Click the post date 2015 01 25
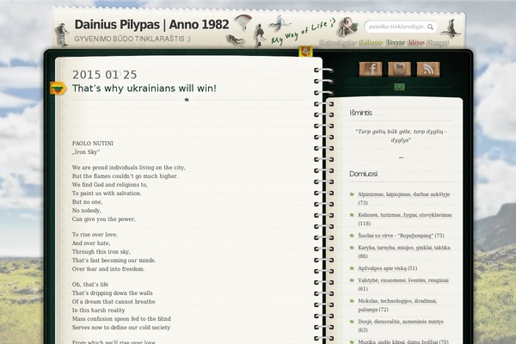 (105, 75)
